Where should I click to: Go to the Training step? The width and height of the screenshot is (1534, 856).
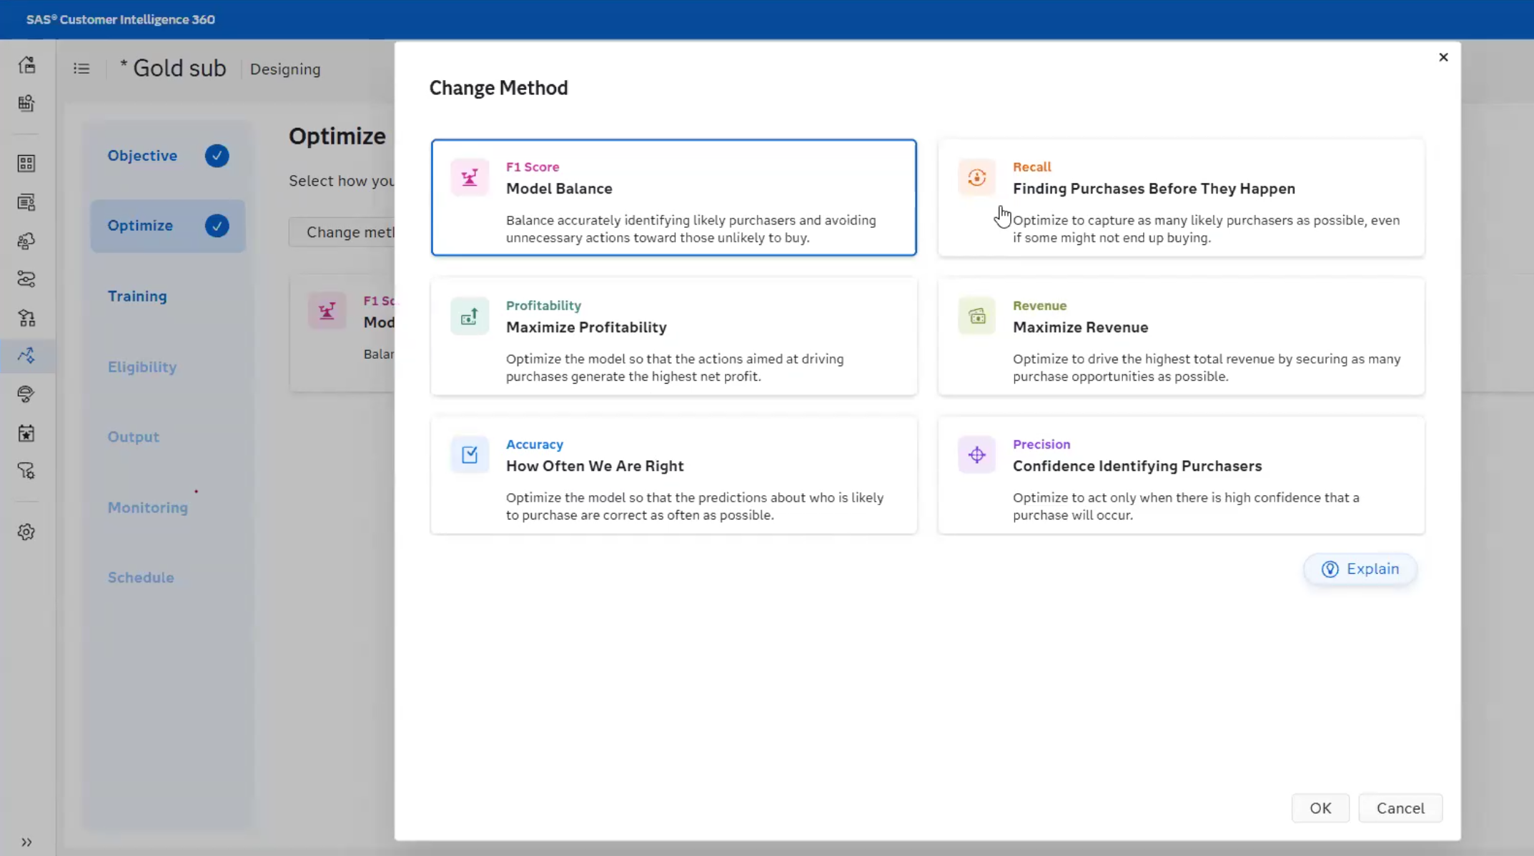coord(137,296)
